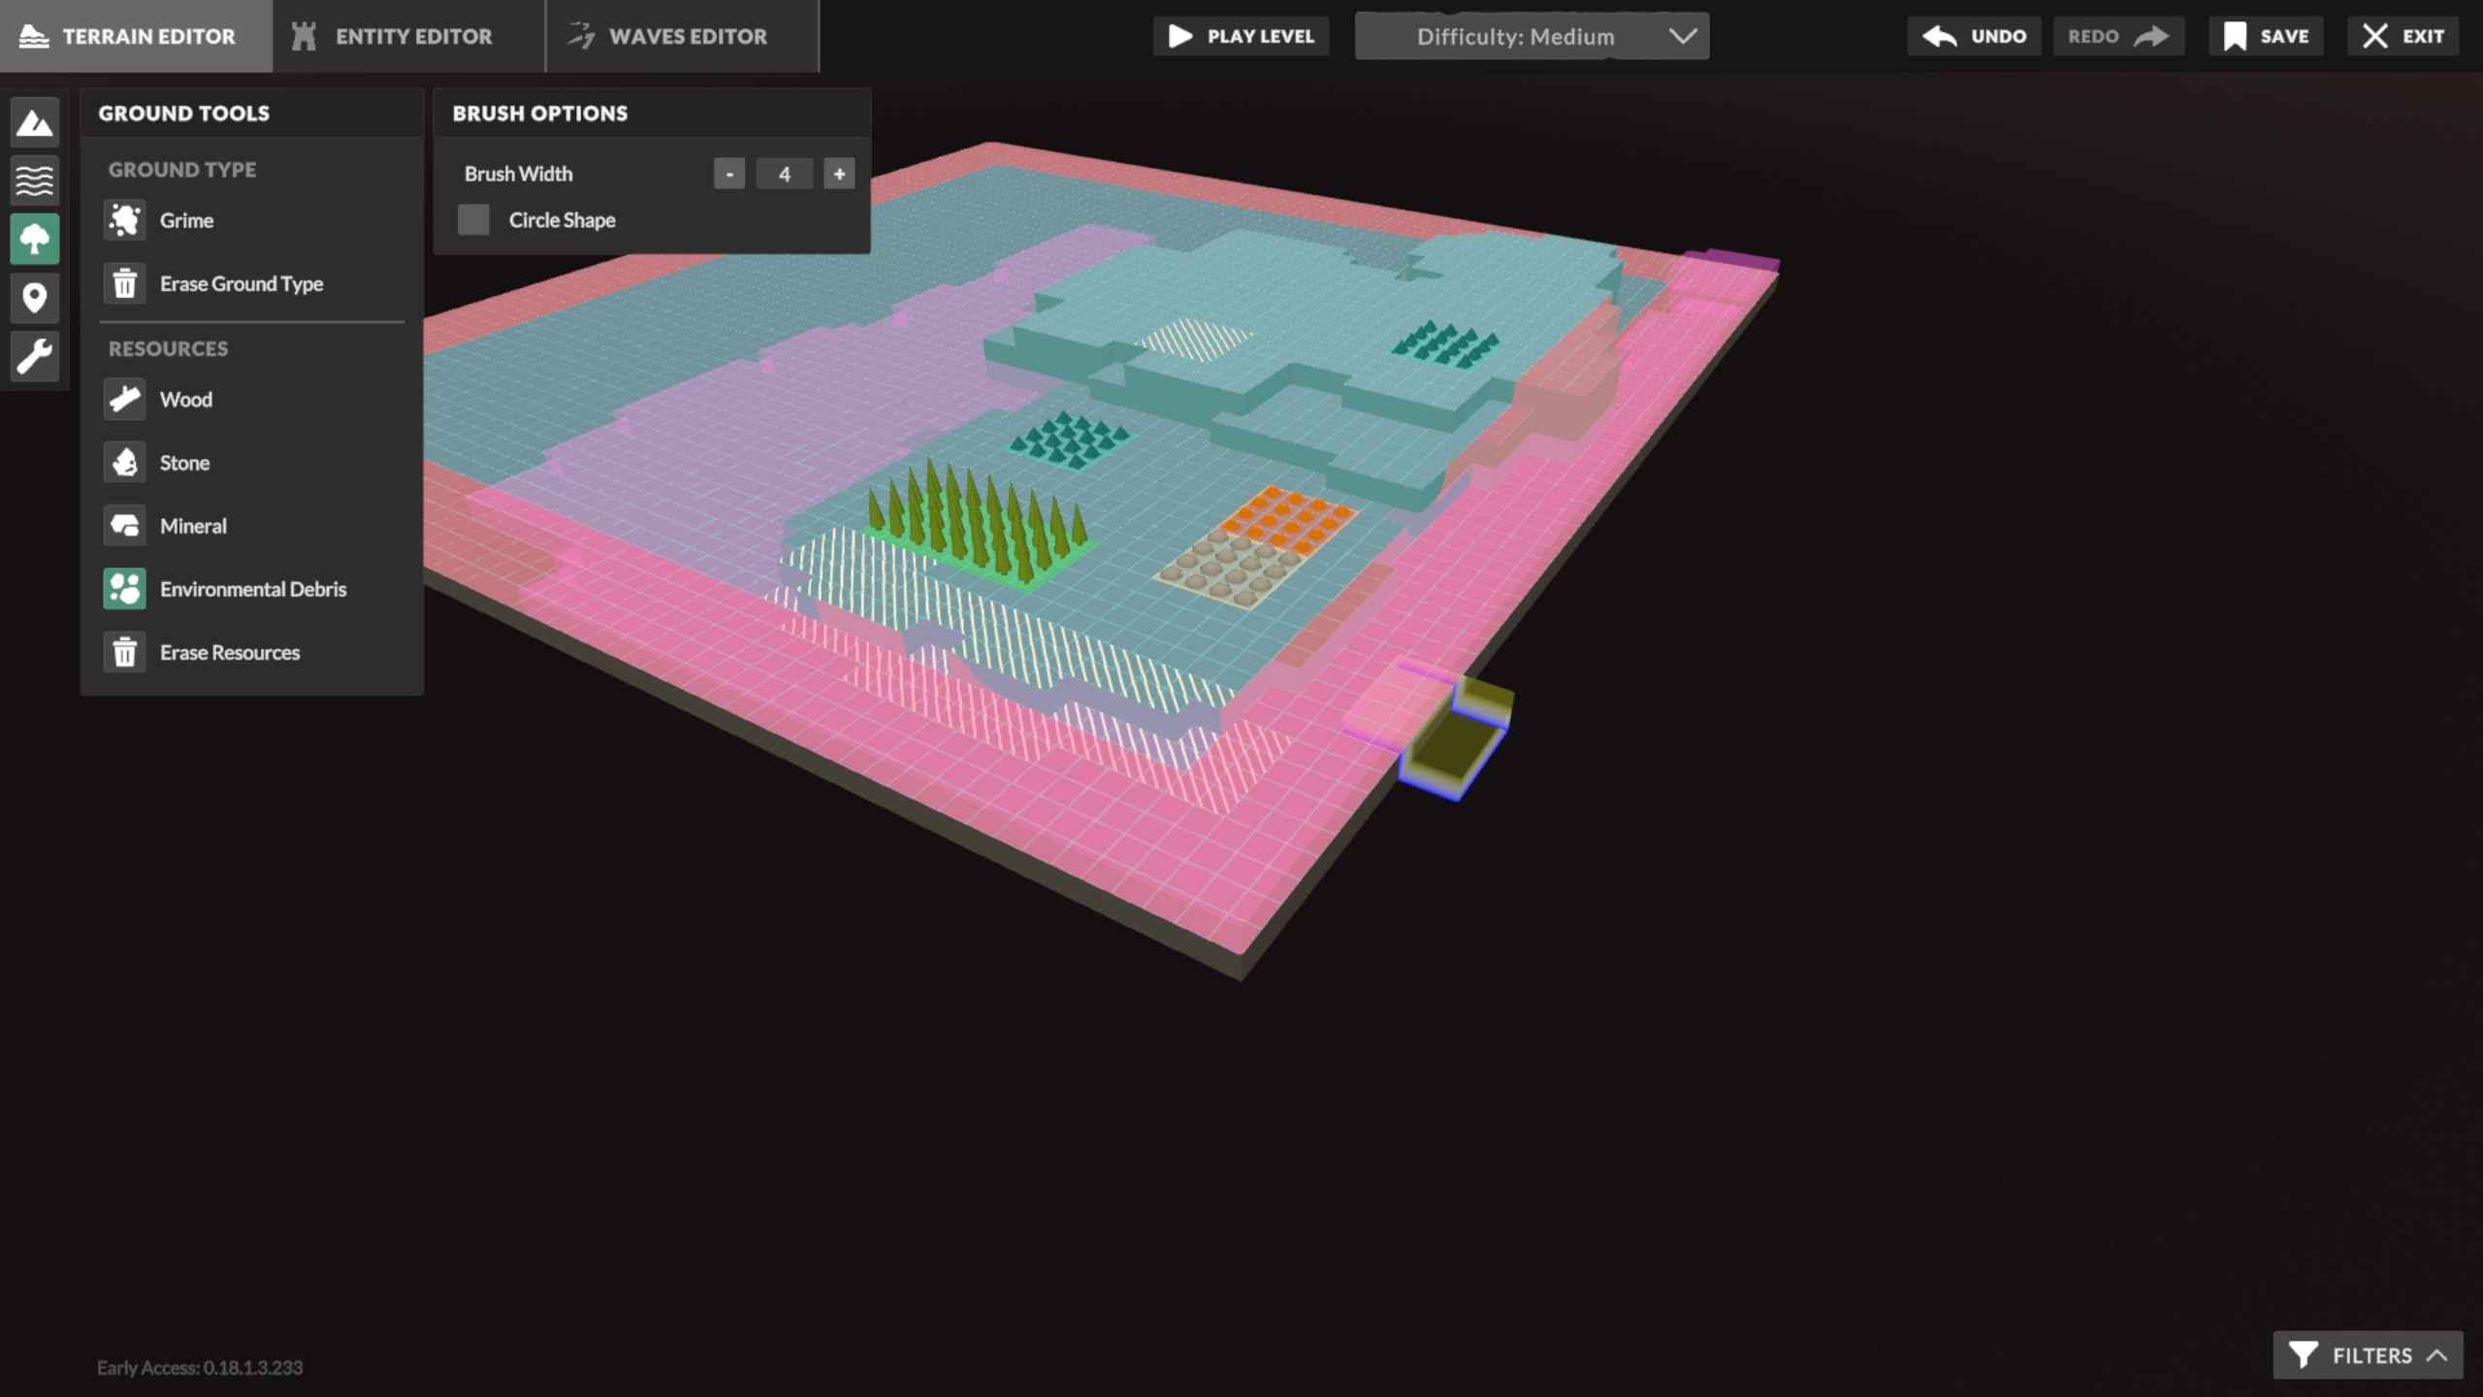Viewport: 2483px width, 1397px height.
Task: Switch to the Entity Editor tab
Action: [x=409, y=36]
